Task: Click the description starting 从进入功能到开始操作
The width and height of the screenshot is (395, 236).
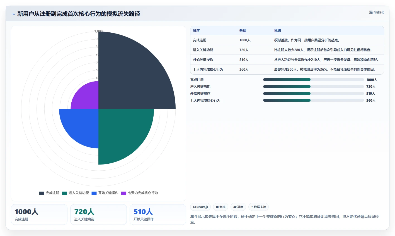Action: 326,60
